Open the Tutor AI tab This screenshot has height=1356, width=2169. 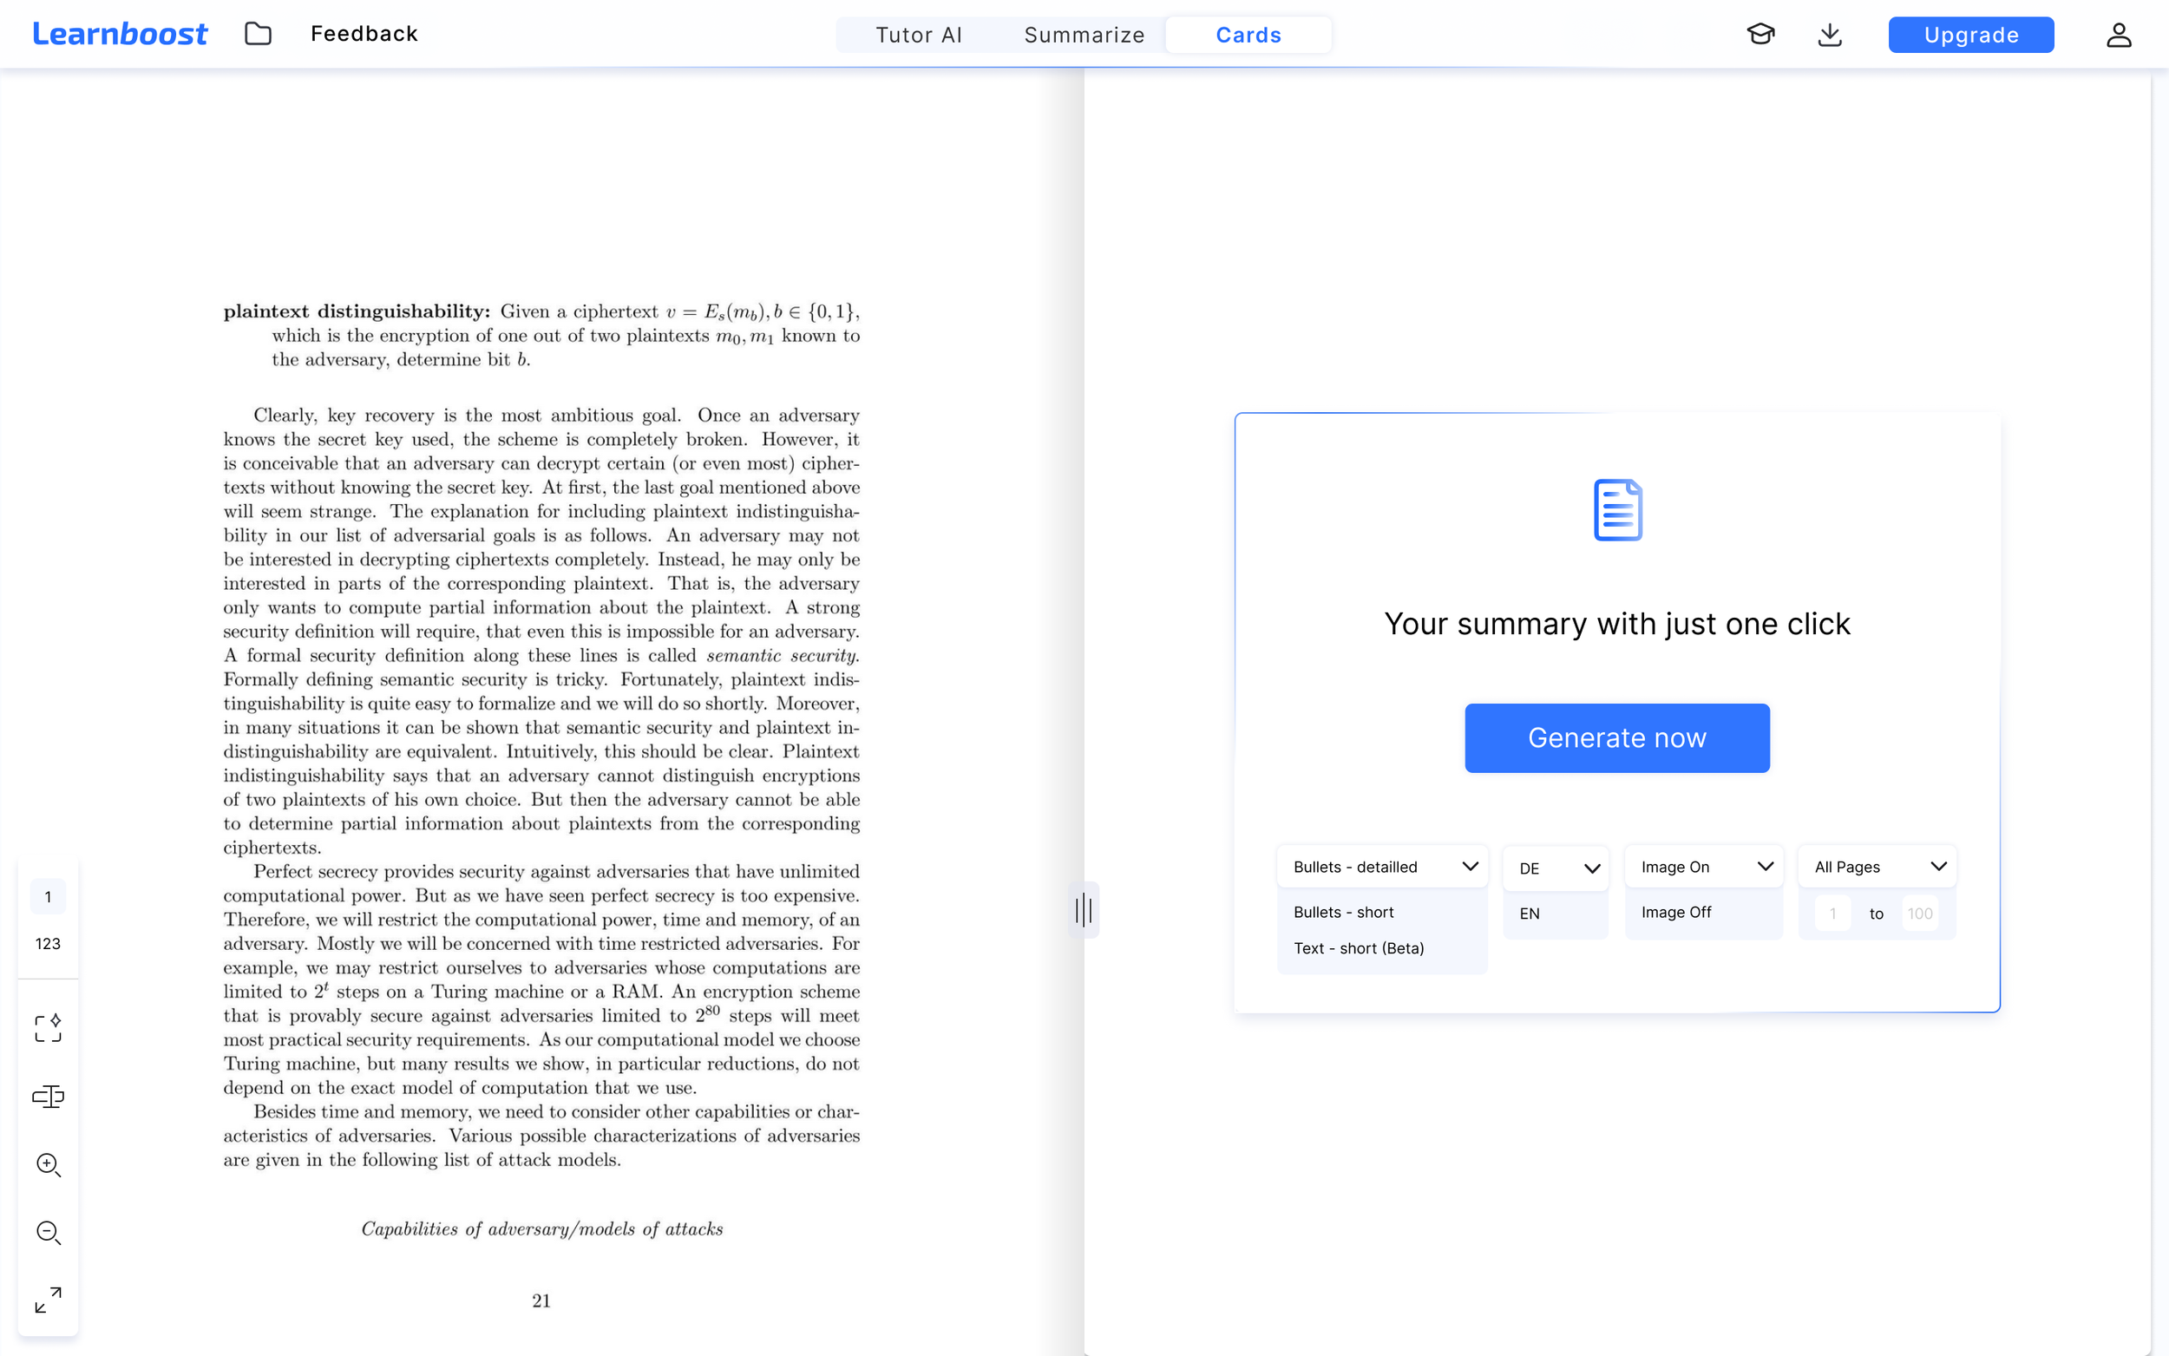point(918,34)
